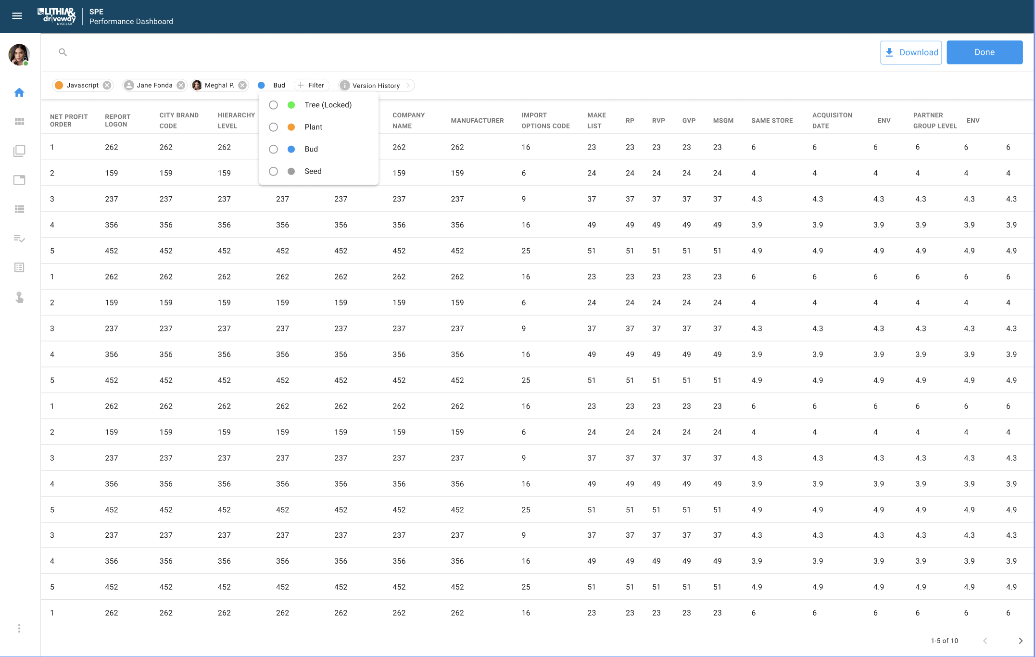Open the vertical more options dots
The image size is (1035, 657).
click(19, 628)
